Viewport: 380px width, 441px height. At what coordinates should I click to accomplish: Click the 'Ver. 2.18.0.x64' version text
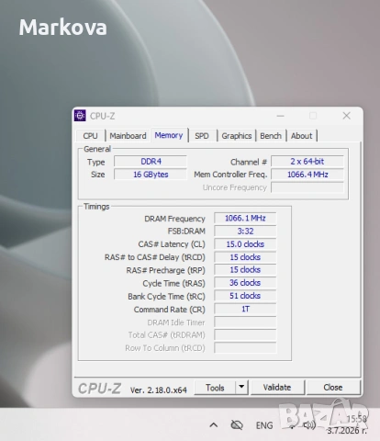(159, 390)
